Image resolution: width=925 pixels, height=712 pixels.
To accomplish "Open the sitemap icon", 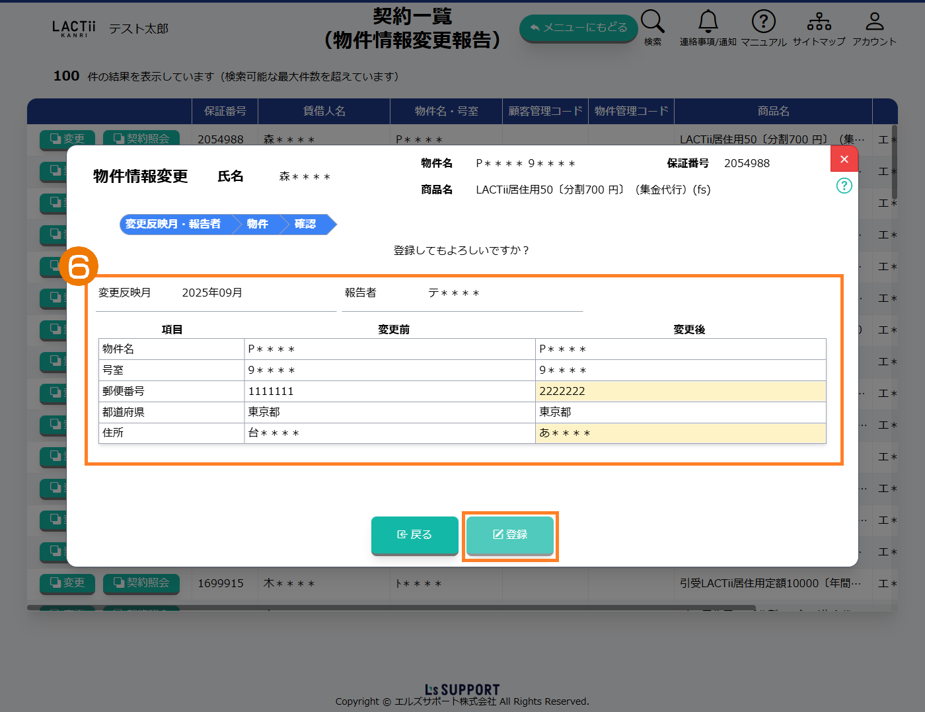I will coord(819,22).
